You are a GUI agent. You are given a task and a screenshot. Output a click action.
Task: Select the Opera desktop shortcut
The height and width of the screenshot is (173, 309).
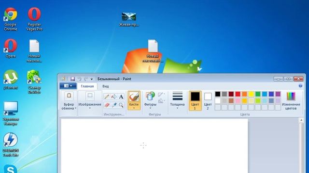coord(11,48)
